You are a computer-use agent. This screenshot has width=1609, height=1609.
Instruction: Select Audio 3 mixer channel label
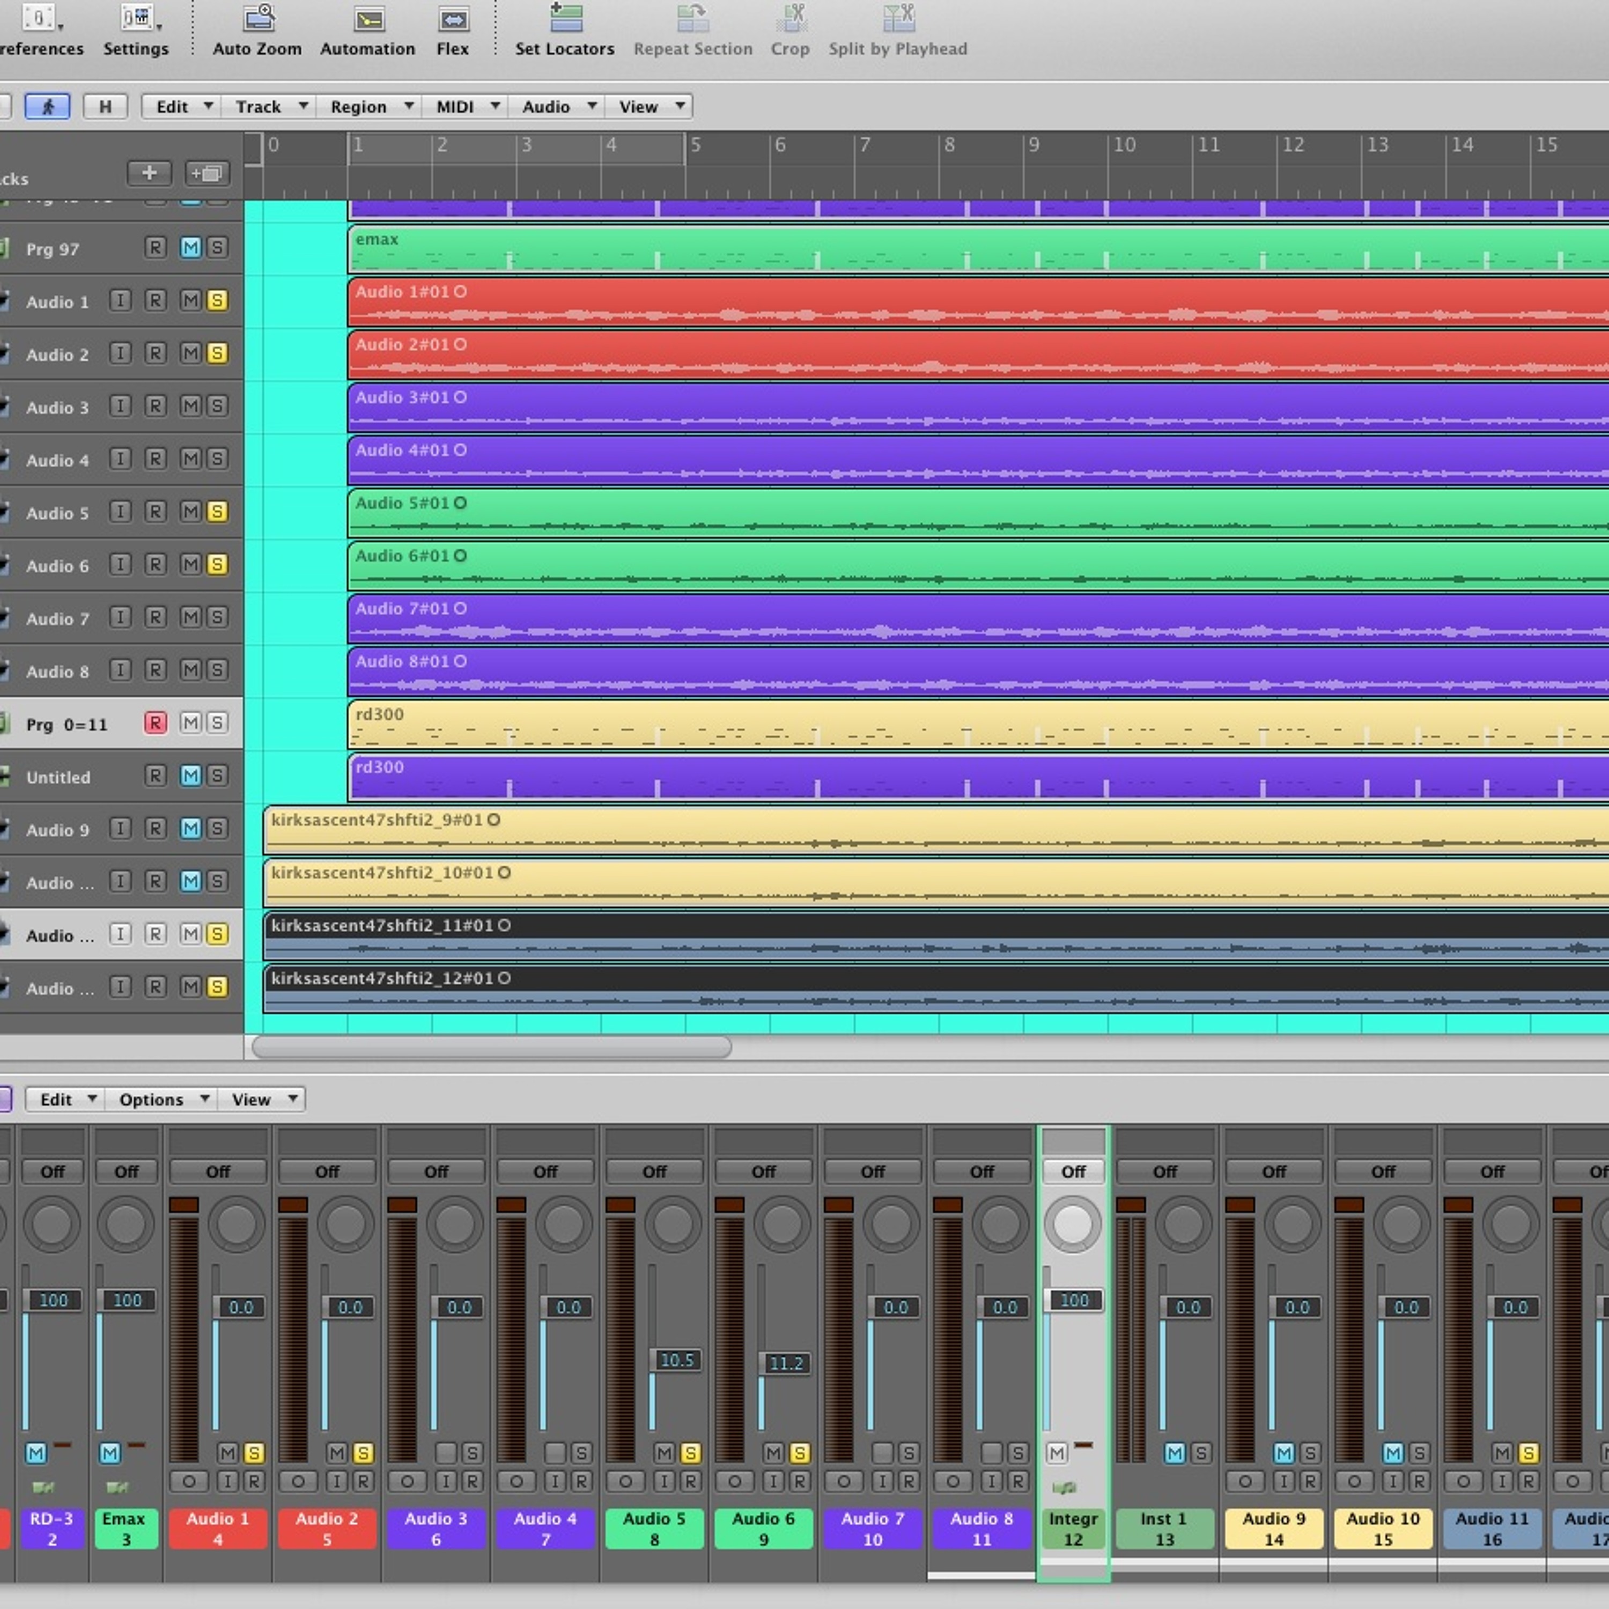click(436, 1528)
